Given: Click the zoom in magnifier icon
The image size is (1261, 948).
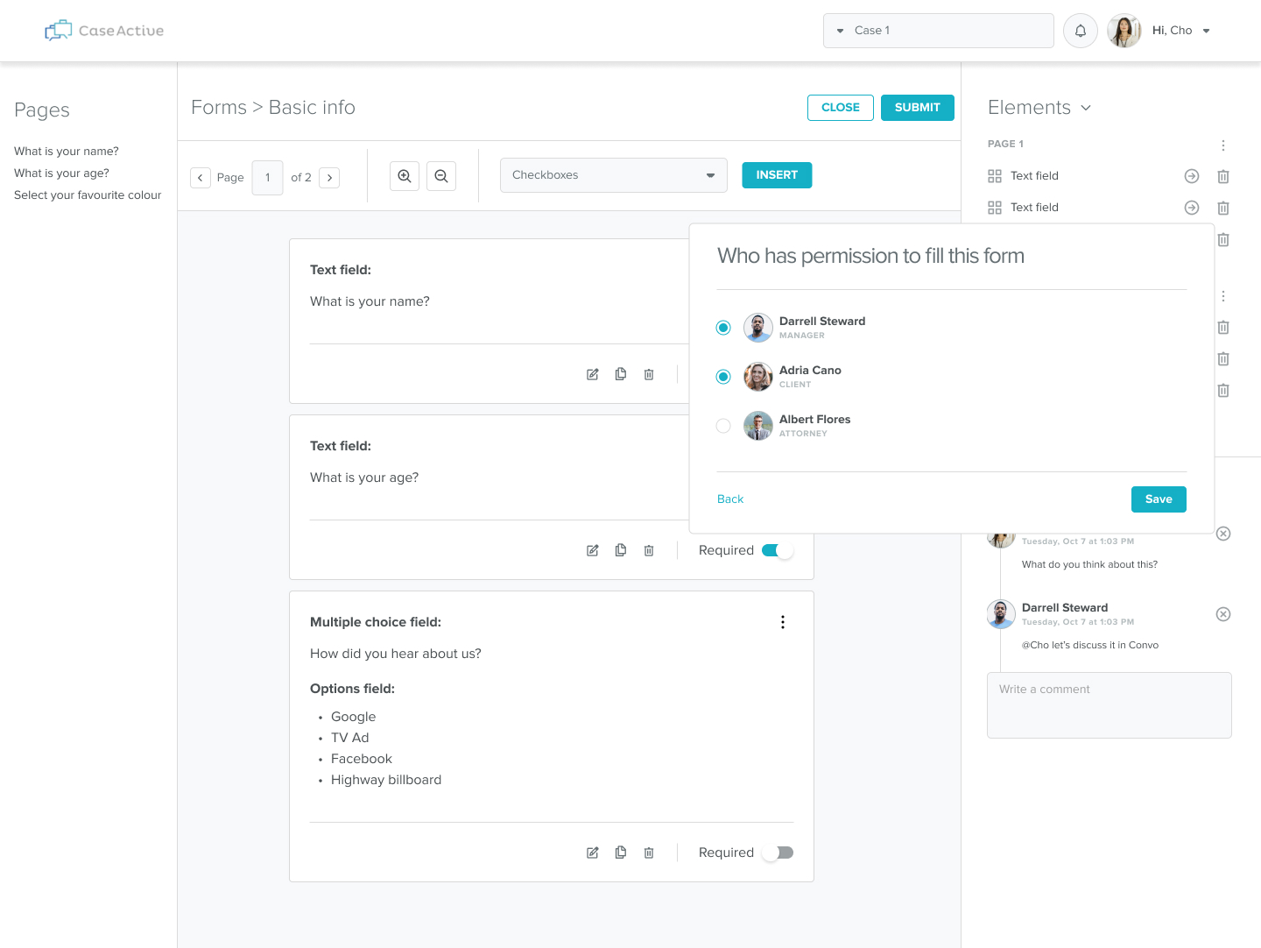Looking at the screenshot, I should click(405, 176).
